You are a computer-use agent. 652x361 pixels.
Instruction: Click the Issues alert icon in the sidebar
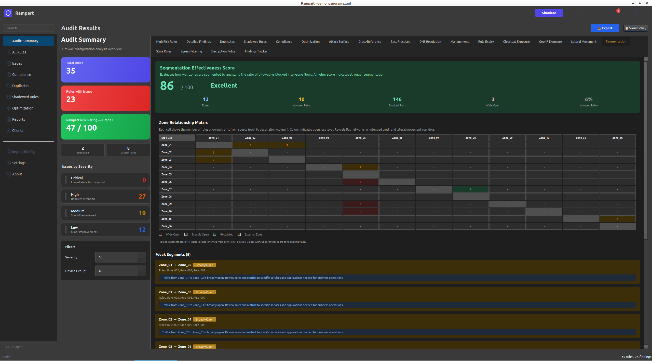click(9, 63)
